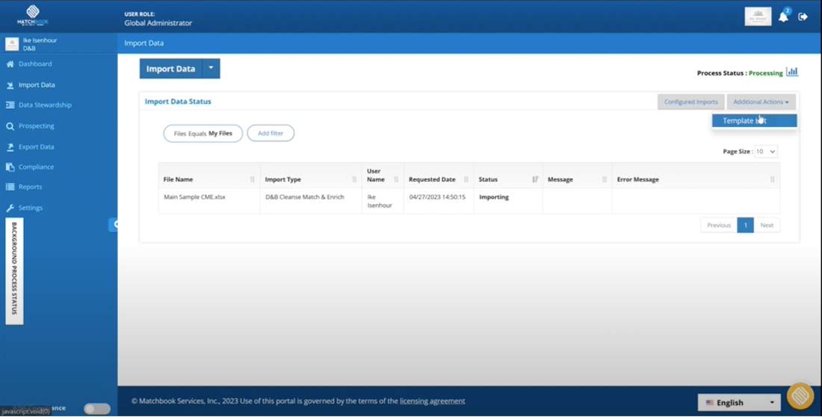The height and width of the screenshot is (420, 822).
Task: Click the Main Sample CME.xlsx file name
Action: [x=194, y=197]
